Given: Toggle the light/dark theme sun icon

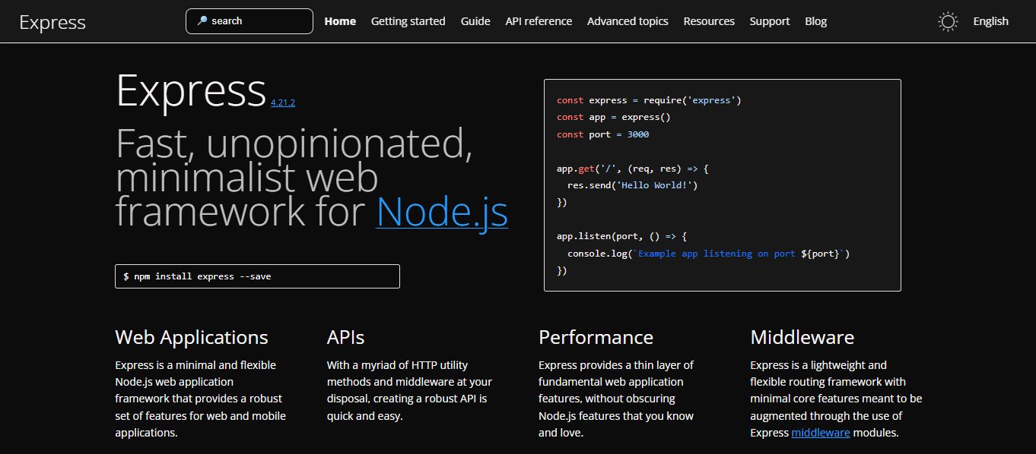Looking at the screenshot, I should pos(948,21).
